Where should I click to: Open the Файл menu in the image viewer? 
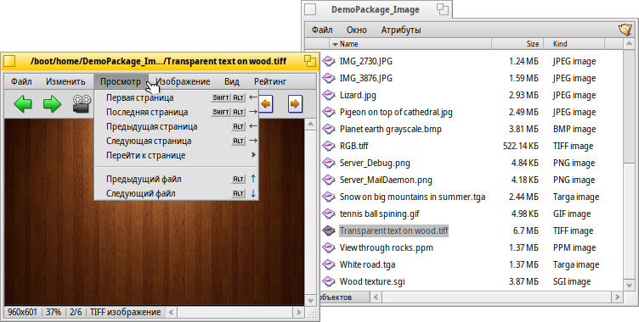coord(21,81)
